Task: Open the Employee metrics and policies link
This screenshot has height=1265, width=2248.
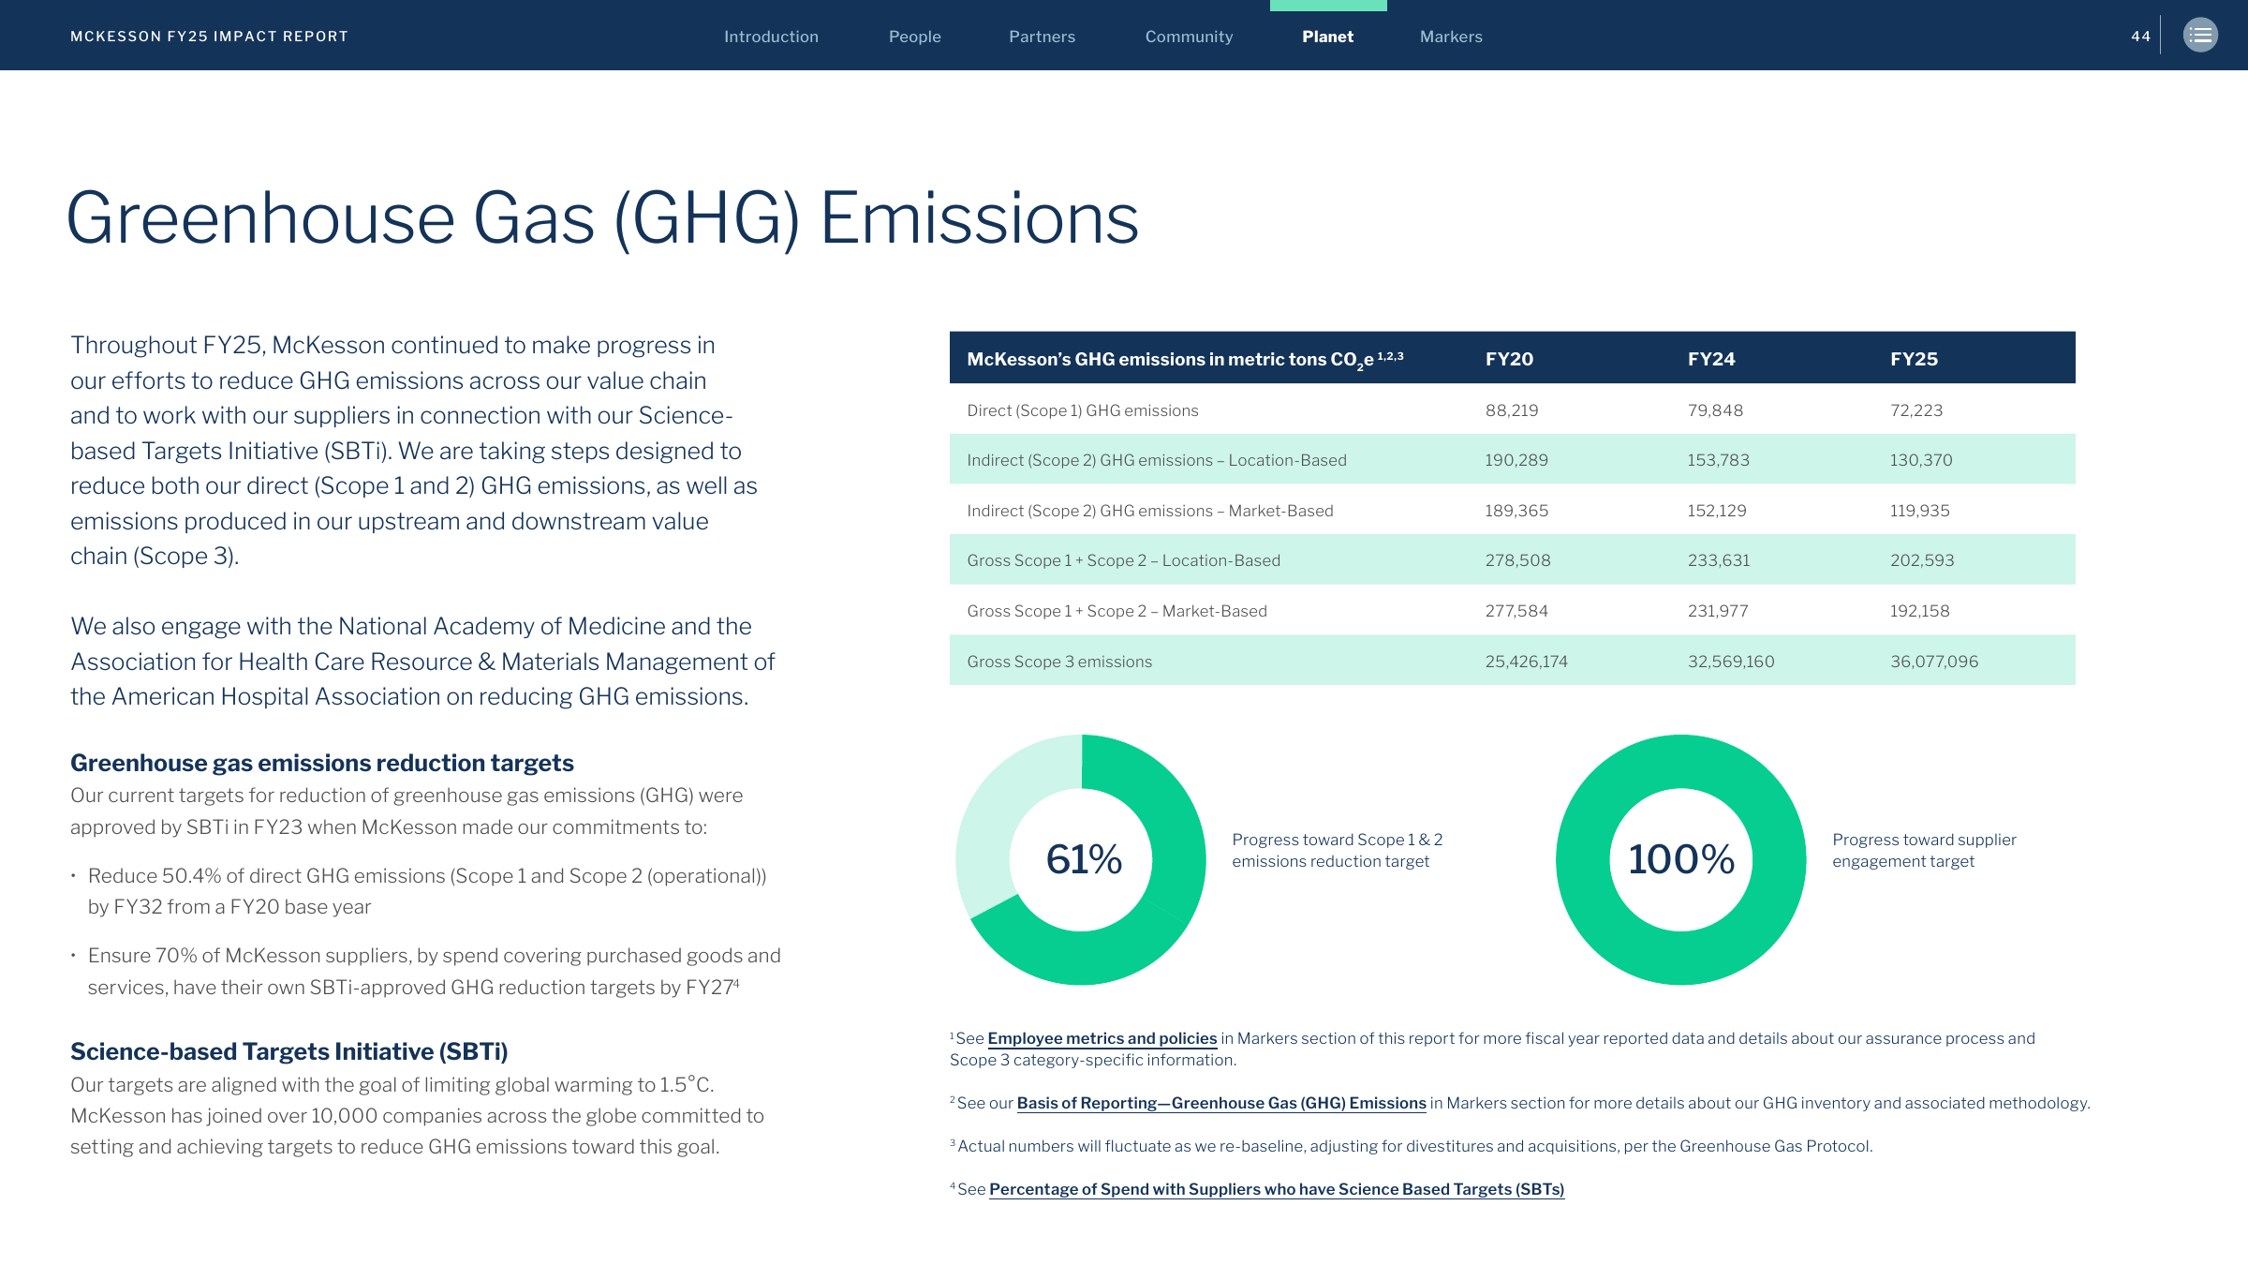Action: [1102, 1038]
